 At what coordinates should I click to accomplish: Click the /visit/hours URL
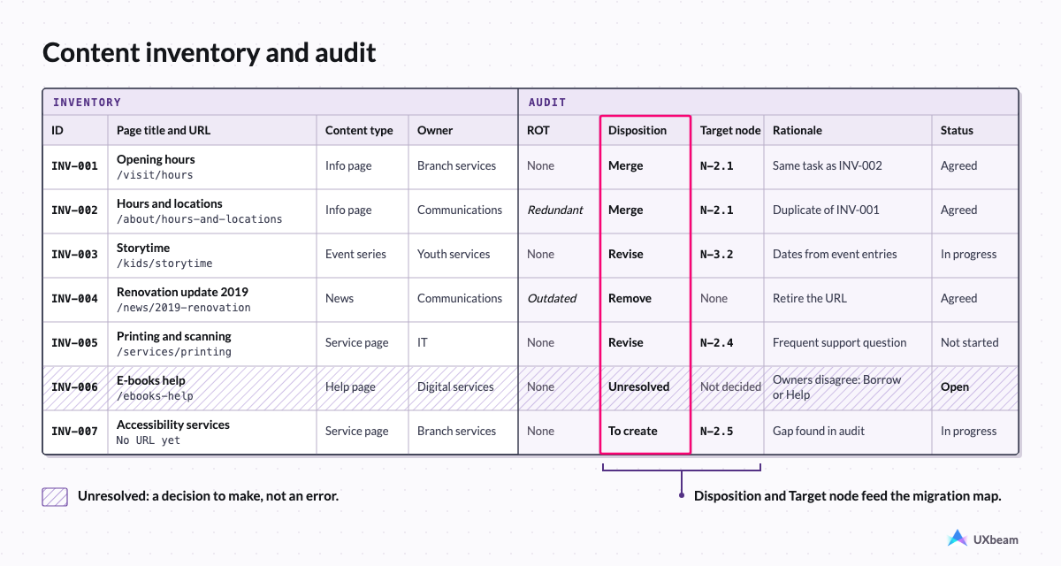(155, 175)
